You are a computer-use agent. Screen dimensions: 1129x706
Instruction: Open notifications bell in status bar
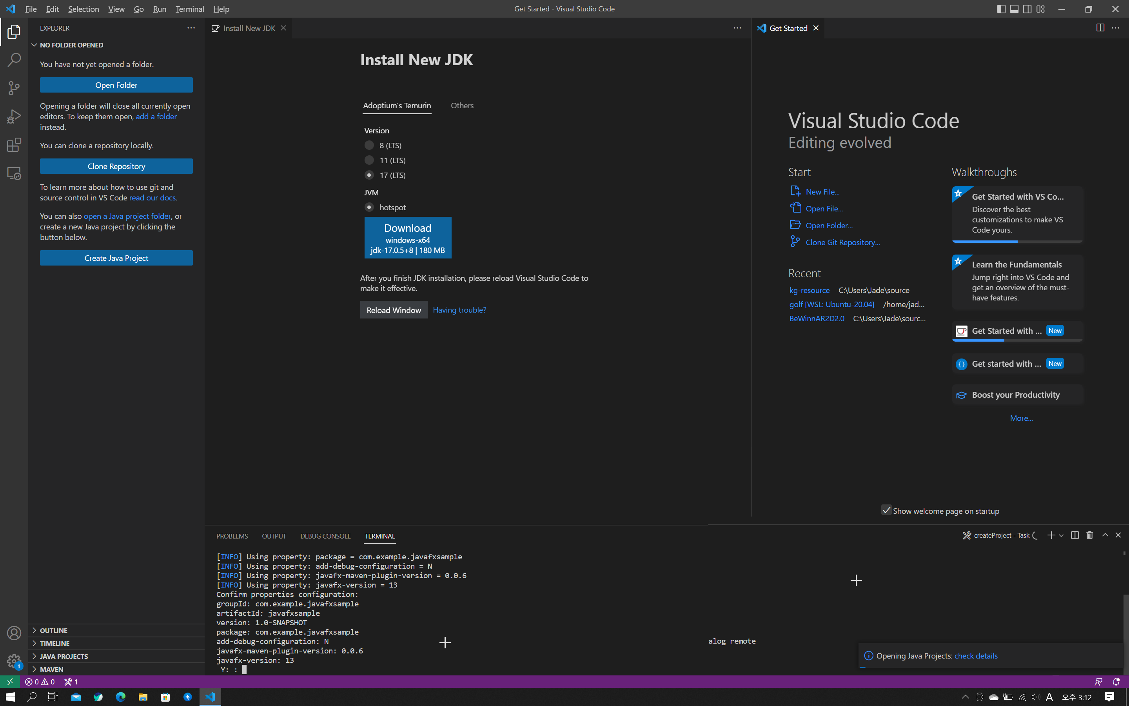coord(1116,682)
